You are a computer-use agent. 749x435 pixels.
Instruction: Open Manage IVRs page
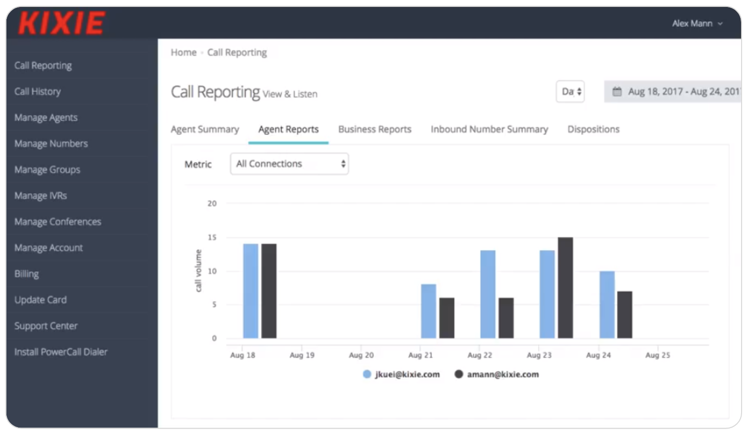pyautogui.click(x=41, y=196)
